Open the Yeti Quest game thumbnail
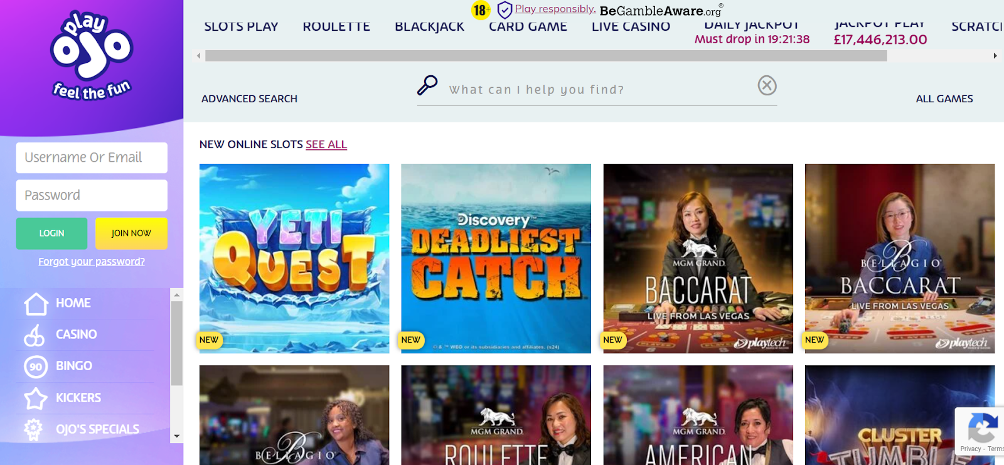This screenshot has height=465, width=1004. tap(294, 259)
